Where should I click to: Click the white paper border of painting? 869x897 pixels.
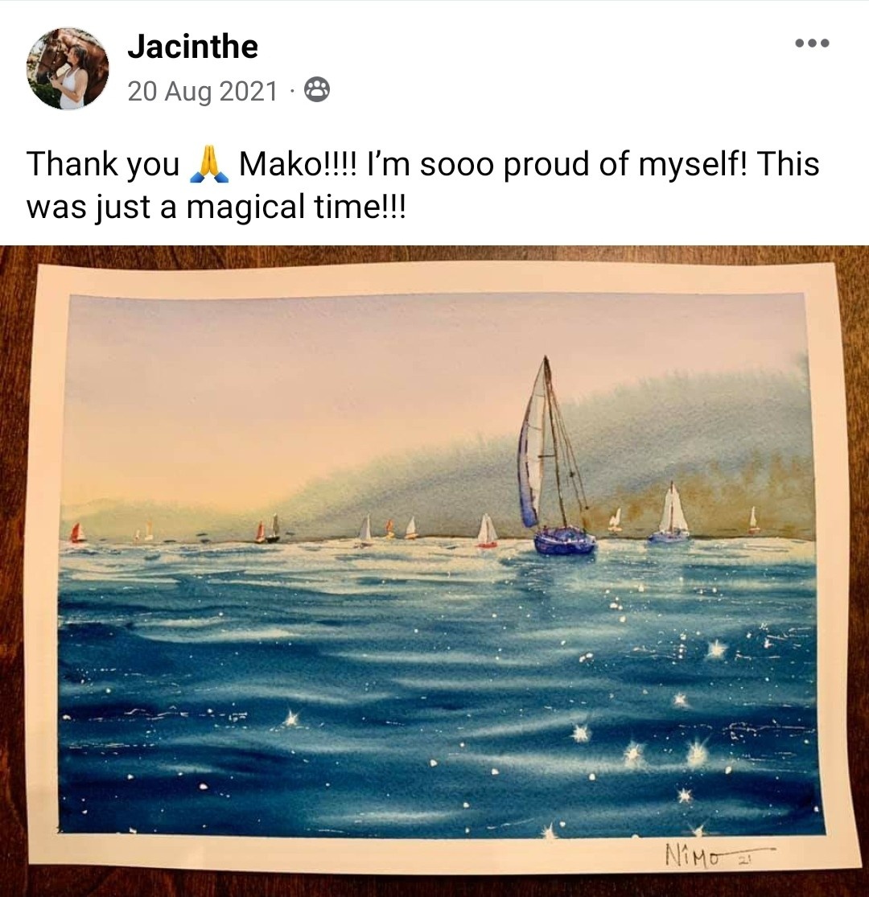(434, 279)
